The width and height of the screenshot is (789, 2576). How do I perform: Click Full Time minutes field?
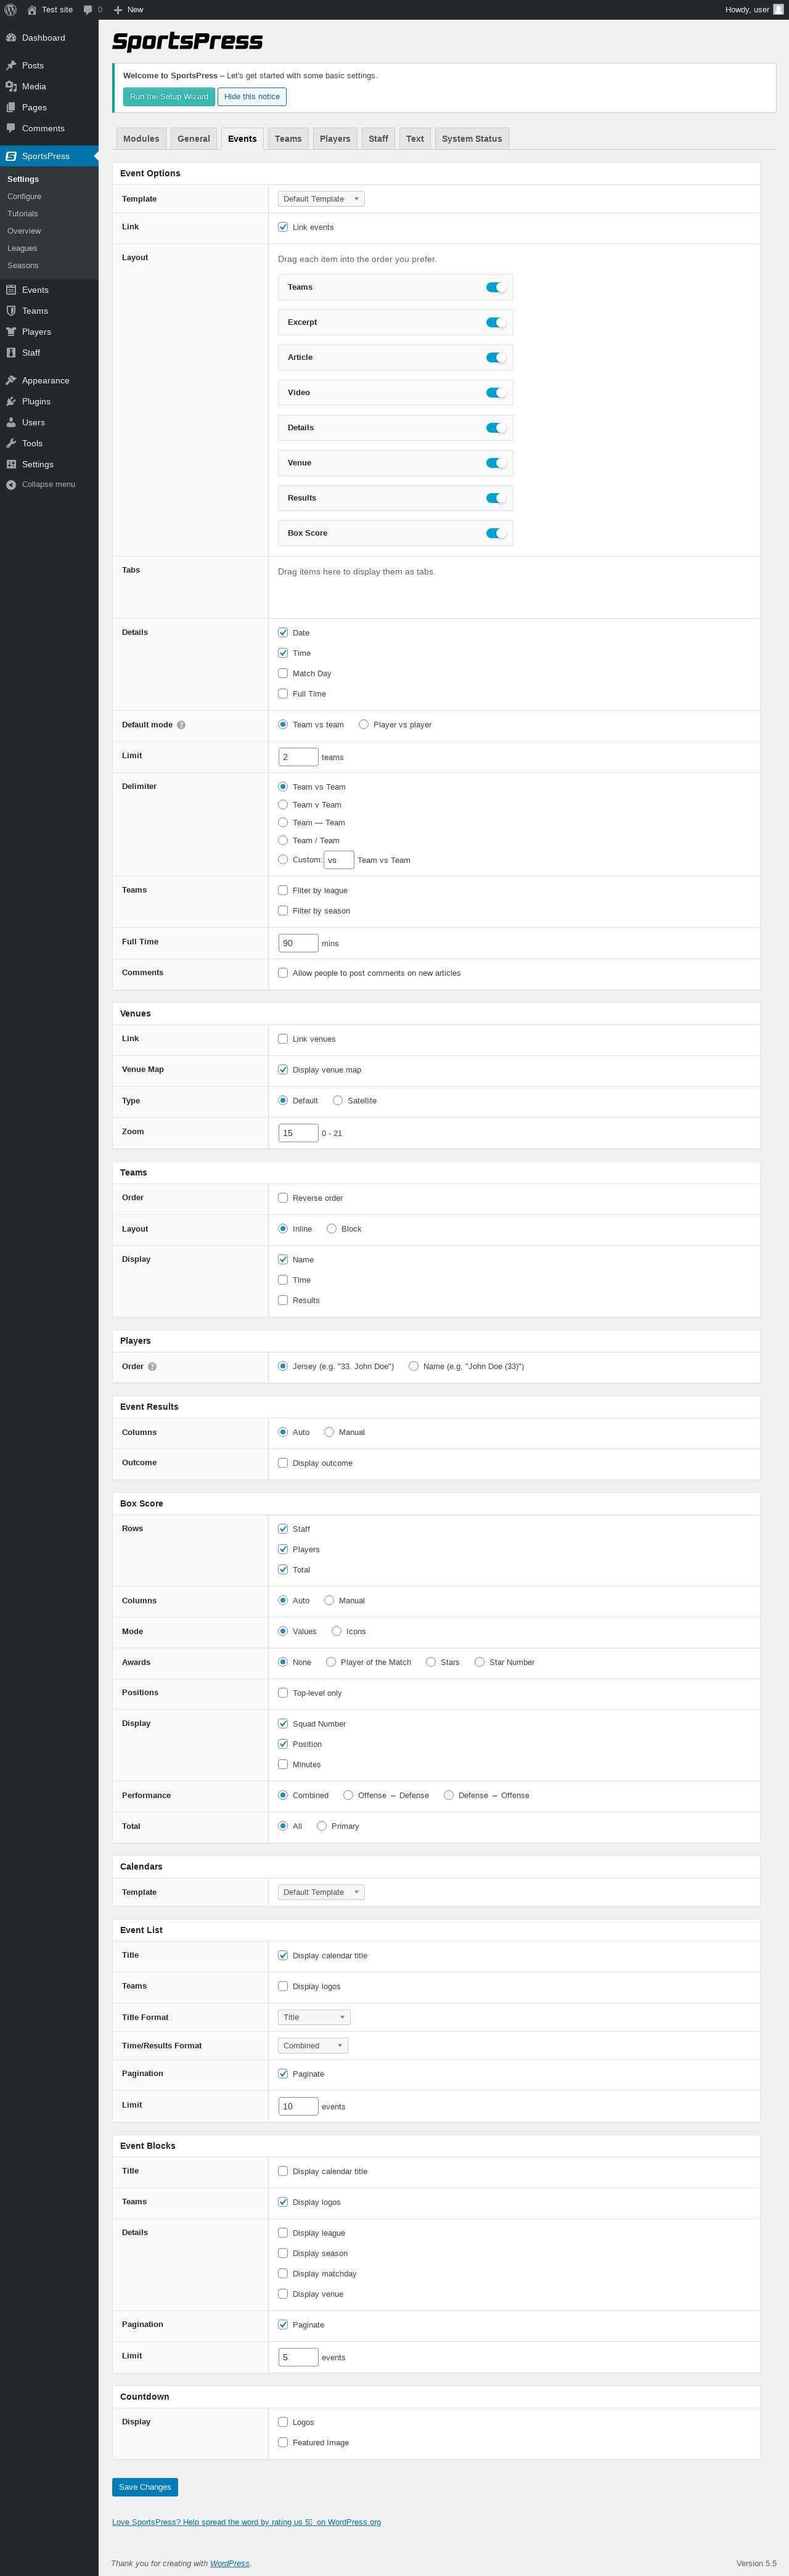coord(298,943)
